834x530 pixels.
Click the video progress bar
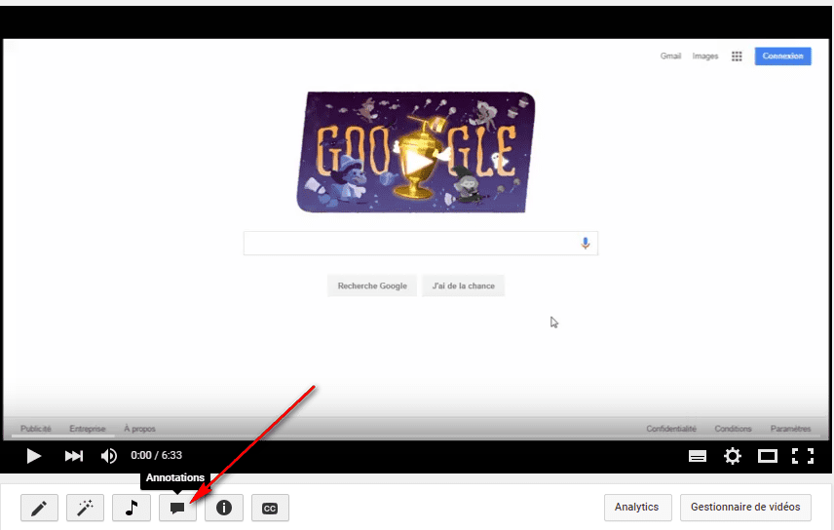416,436
